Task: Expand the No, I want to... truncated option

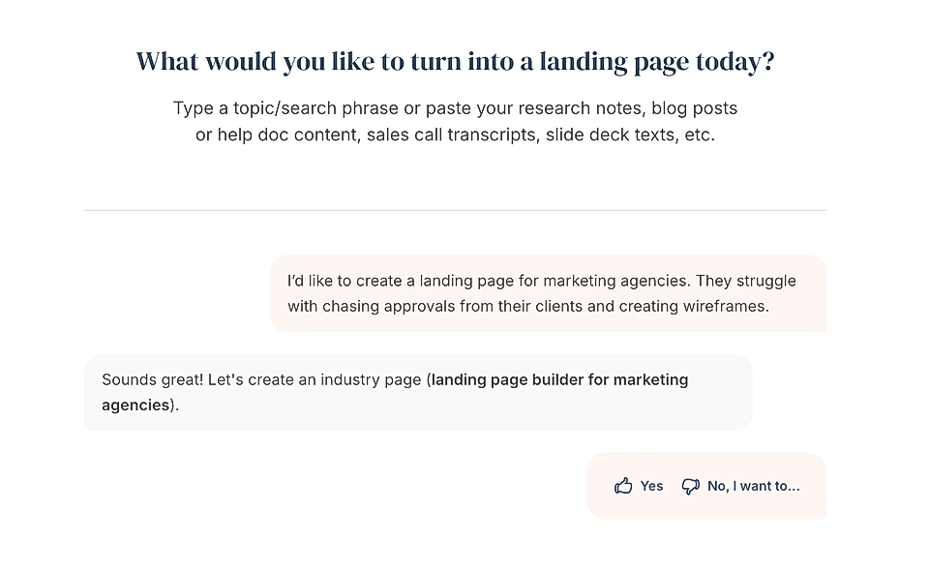Action: click(x=754, y=486)
